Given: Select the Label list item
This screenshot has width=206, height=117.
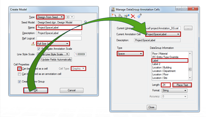Looking at the screenshot, I should (x=170, y=60).
